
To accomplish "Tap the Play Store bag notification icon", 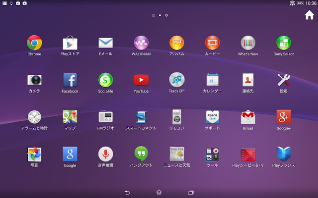I will coord(24,3).
